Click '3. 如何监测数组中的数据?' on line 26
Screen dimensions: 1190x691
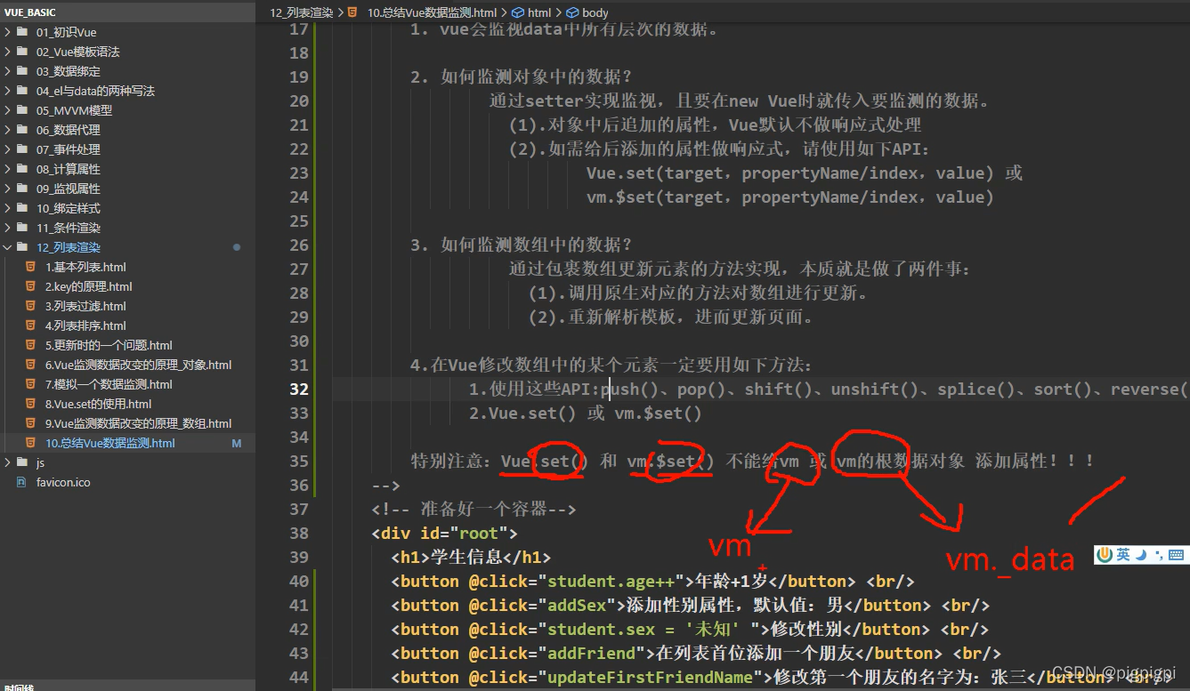(522, 245)
